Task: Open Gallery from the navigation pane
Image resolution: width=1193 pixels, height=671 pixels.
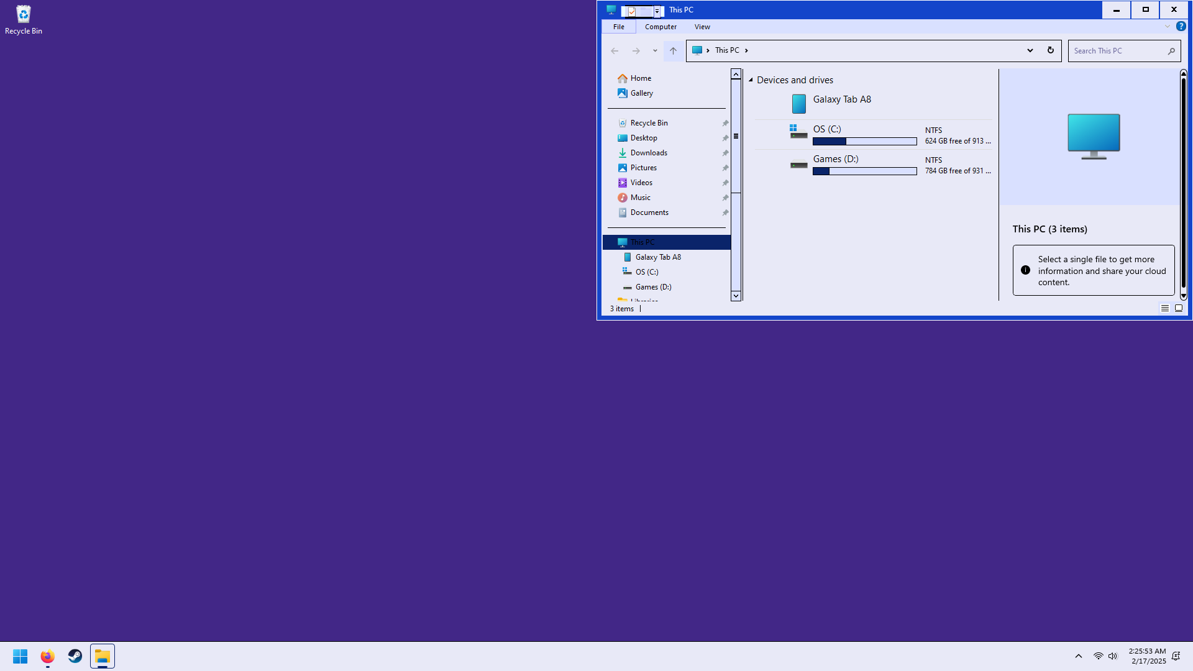Action: (x=641, y=93)
